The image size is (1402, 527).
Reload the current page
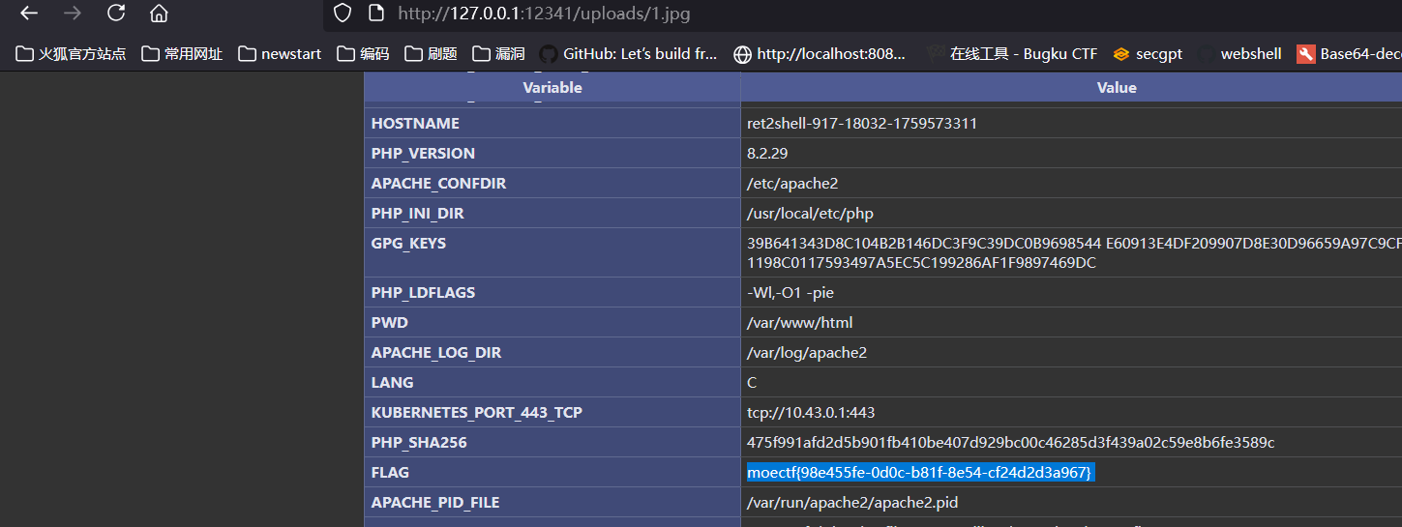[x=116, y=14]
